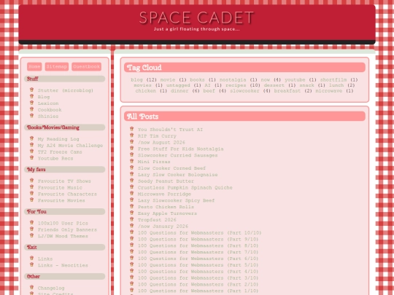
Task: Open My A24 Movie Challenge link
Action: (x=70, y=146)
